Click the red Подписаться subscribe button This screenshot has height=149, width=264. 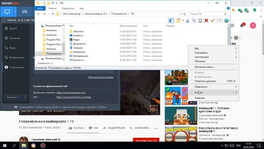[146, 140]
